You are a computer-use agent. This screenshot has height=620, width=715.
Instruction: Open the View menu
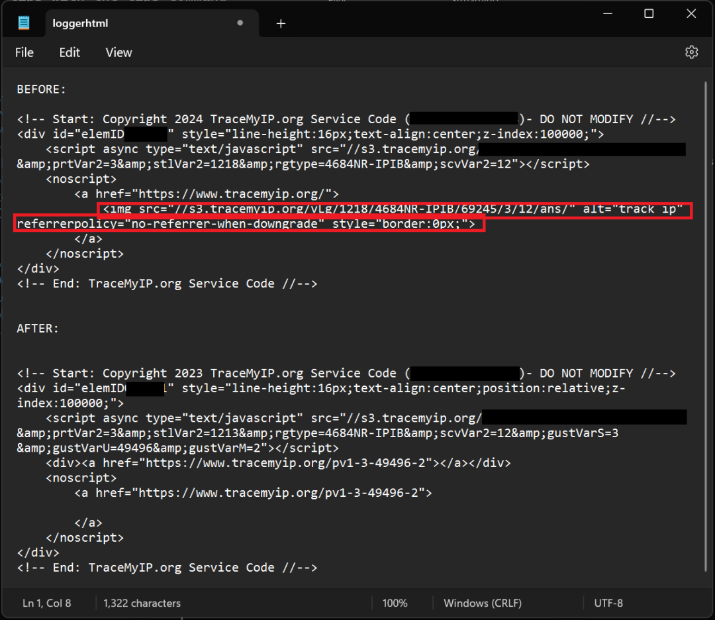point(119,53)
